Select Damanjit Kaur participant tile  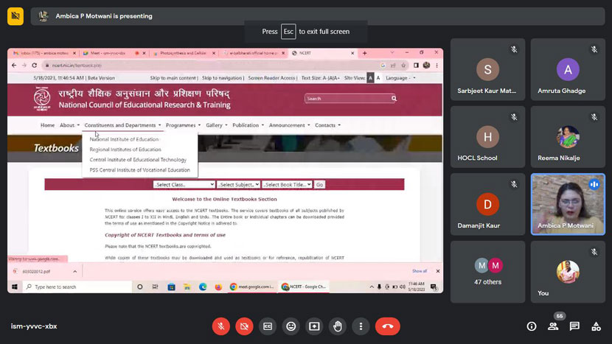tap(487, 204)
